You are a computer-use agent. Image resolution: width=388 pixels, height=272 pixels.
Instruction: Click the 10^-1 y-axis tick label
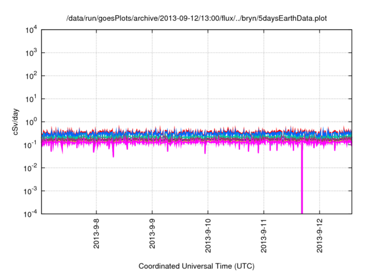point(30,145)
